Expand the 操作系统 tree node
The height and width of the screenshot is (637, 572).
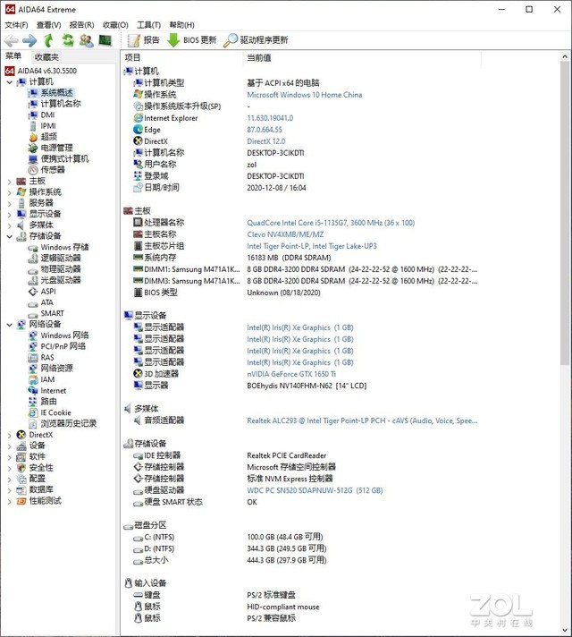[9, 192]
